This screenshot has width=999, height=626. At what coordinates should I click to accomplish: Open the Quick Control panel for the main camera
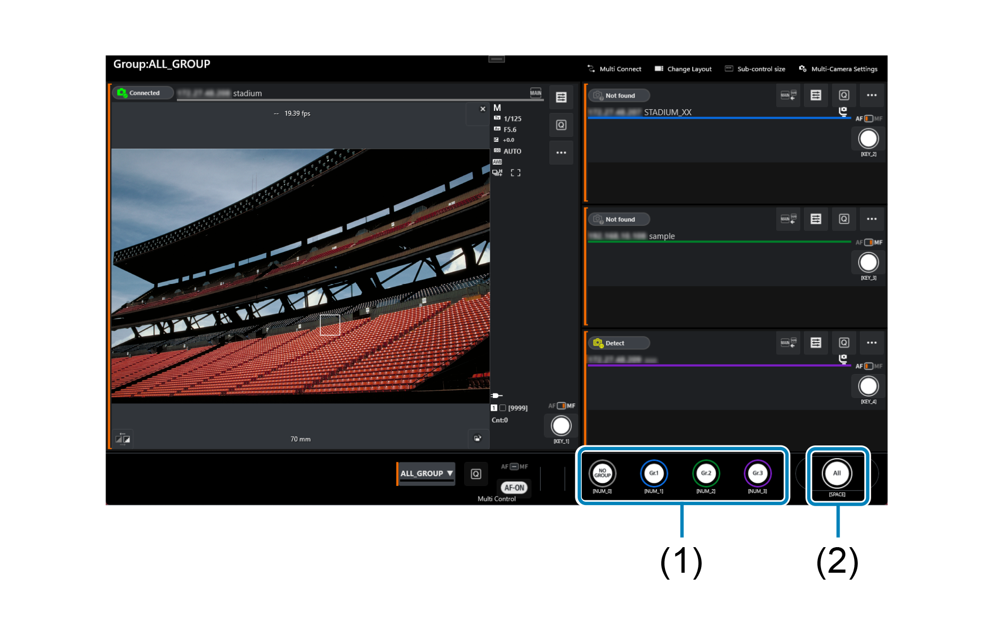click(x=561, y=125)
